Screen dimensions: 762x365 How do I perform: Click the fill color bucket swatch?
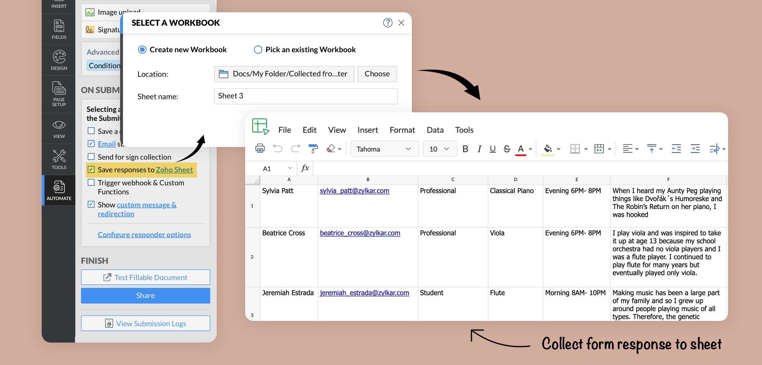(x=548, y=149)
